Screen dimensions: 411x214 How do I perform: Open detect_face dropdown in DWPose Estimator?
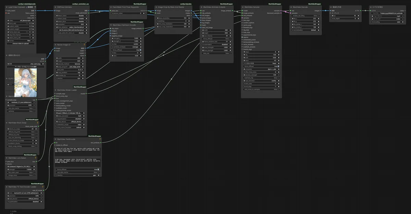point(71,21)
